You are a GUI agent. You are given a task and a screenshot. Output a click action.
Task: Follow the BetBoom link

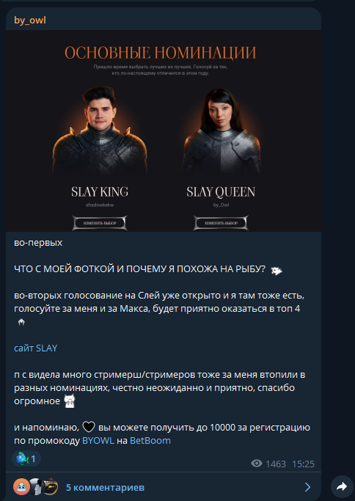pyautogui.click(x=150, y=441)
